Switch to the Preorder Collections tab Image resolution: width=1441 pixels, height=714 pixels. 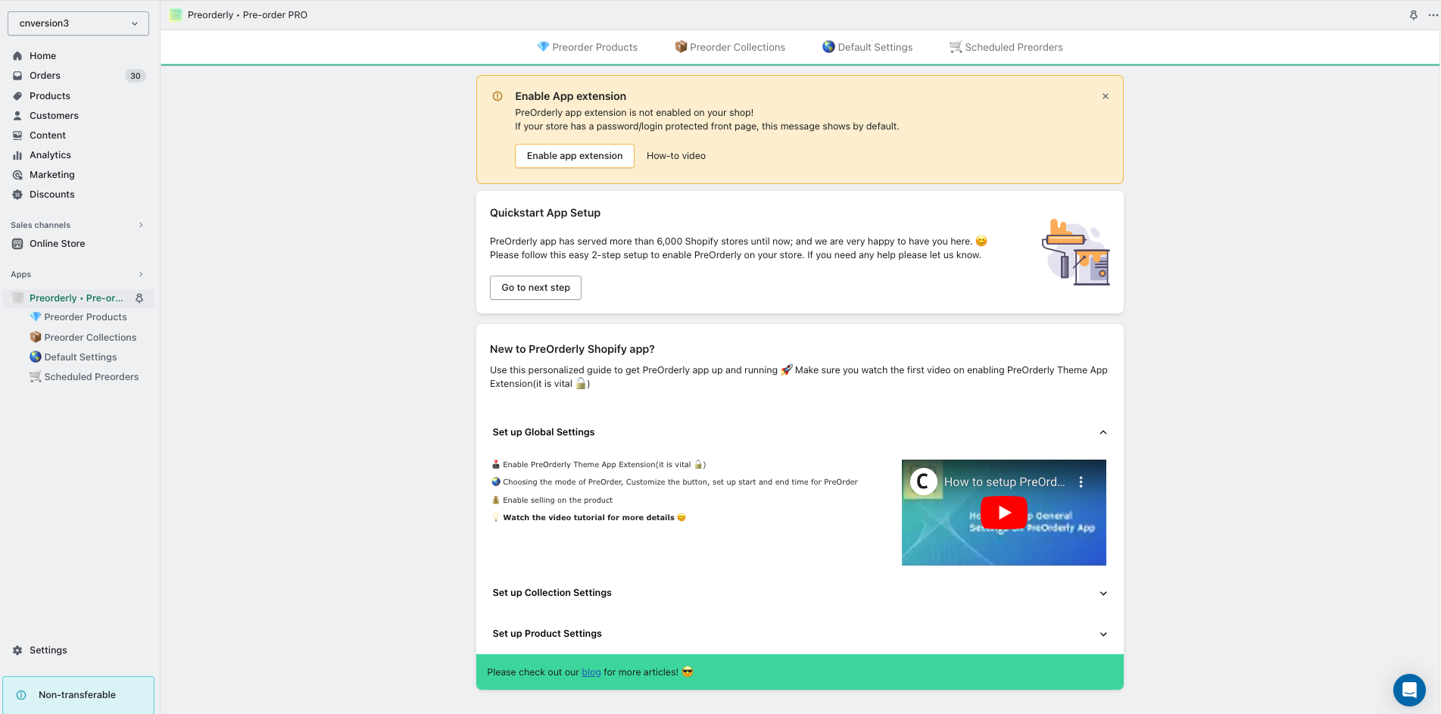pos(730,47)
